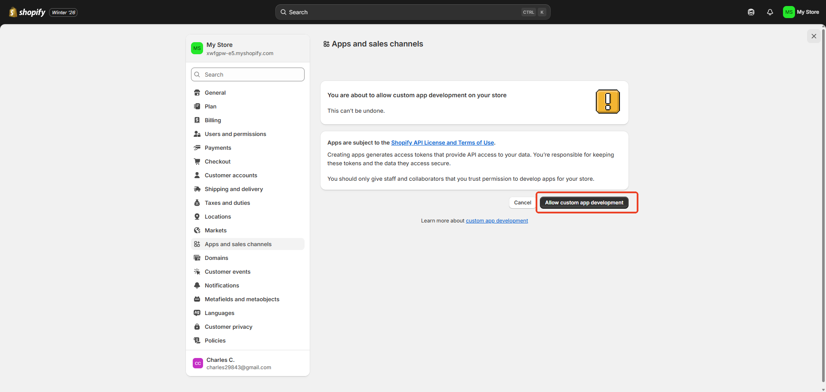This screenshot has width=826, height=392.
Task: Cancel enabling custom app development
Action: (x=522, y=203)
